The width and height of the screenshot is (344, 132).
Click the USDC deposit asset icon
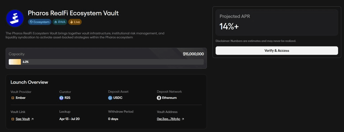click(110, 98)
